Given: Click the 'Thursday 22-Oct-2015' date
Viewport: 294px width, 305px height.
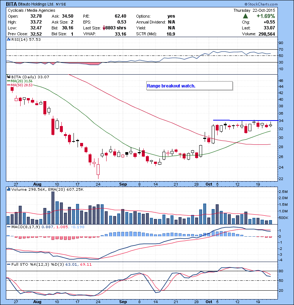Looking at the screenshot, I should click(254, 10).
